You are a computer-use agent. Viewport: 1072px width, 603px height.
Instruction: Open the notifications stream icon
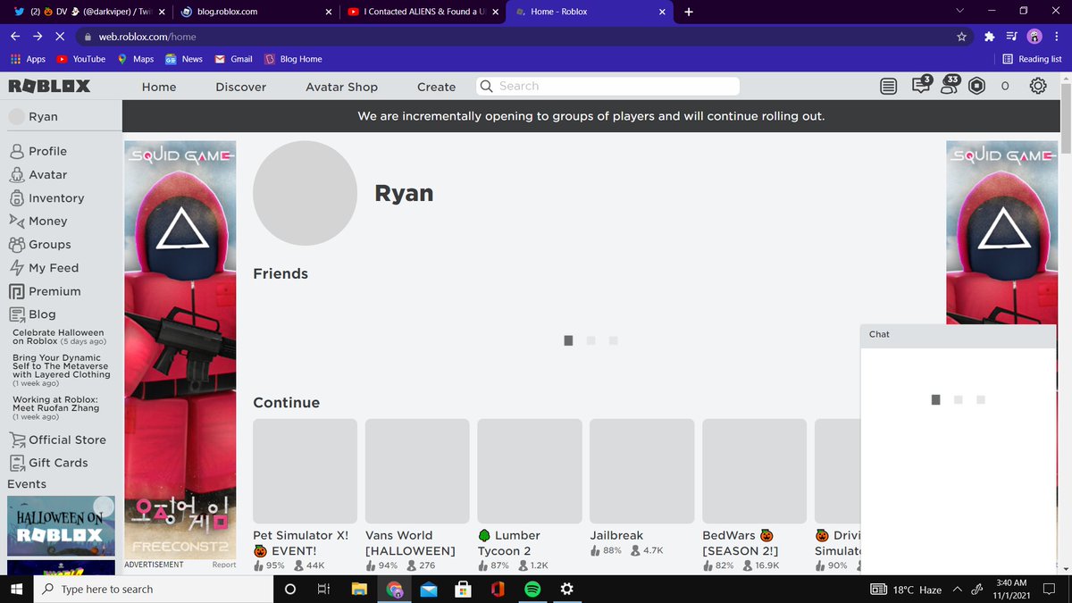tap(888, 87)
